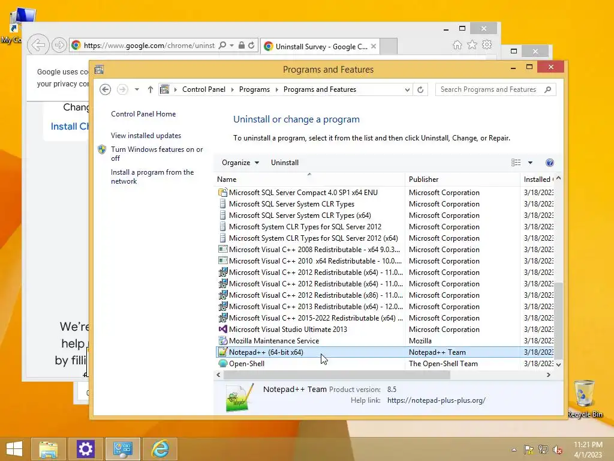The image size is (614, 461).
Task: Expand chevron after Programs breadcrumb
Action: click(x=277, y=90)
